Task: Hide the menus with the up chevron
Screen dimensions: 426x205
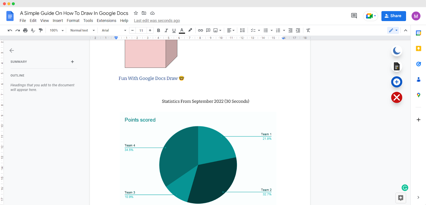Action: coord(405,30)
